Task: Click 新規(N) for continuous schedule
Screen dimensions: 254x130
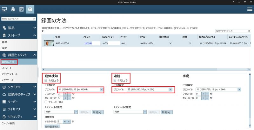Action: point(167,112)
